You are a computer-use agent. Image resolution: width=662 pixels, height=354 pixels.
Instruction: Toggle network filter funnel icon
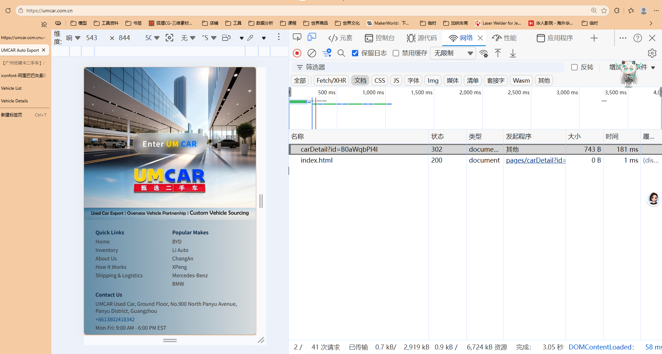tap(327, 53)
